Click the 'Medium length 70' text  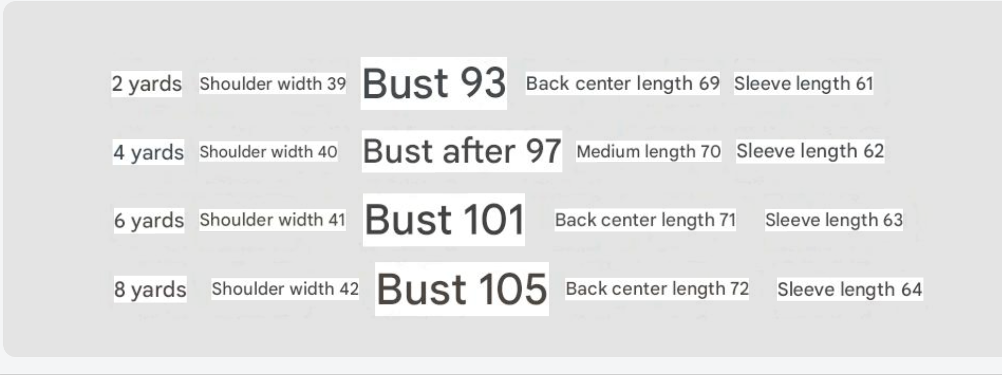pyautogui.click(x=648, y=152)
